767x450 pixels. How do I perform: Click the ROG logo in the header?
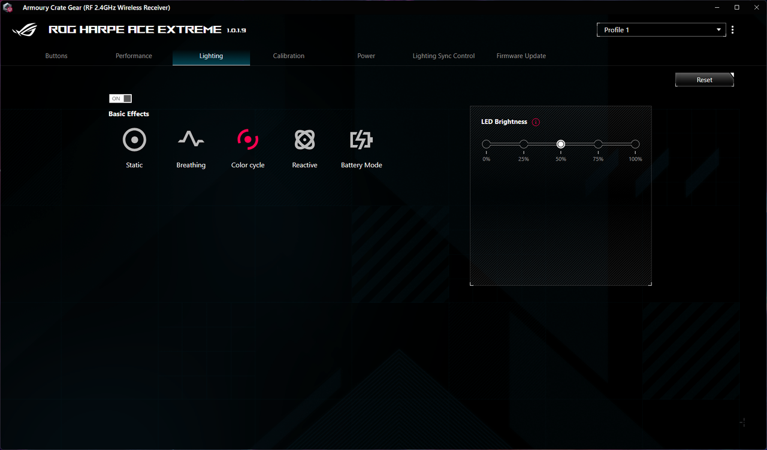pos(25,29)
